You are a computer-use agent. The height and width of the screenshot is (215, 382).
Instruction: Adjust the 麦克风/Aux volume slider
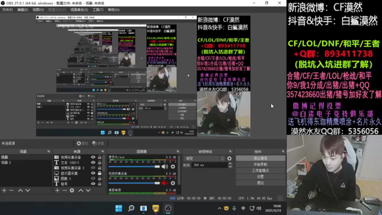point(134,167)
